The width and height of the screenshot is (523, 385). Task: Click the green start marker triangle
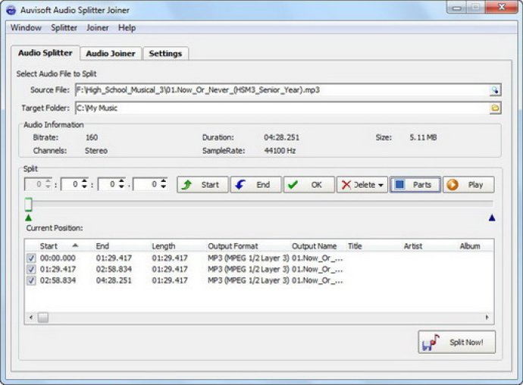point(29,218)
